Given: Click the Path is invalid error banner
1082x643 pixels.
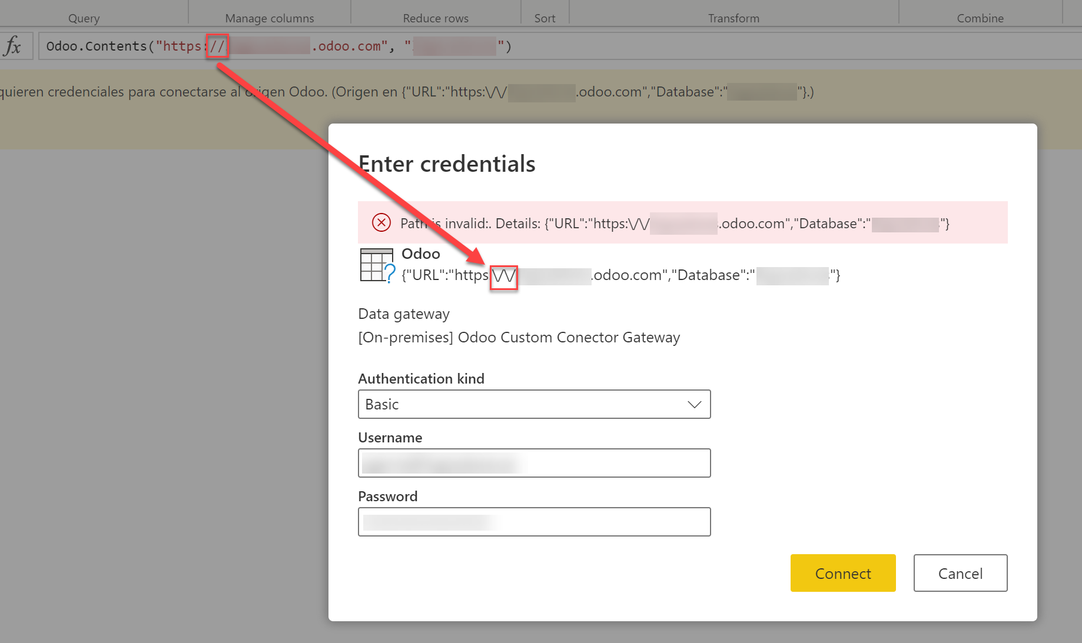Looking at the screenshot, I should (683, 222).
